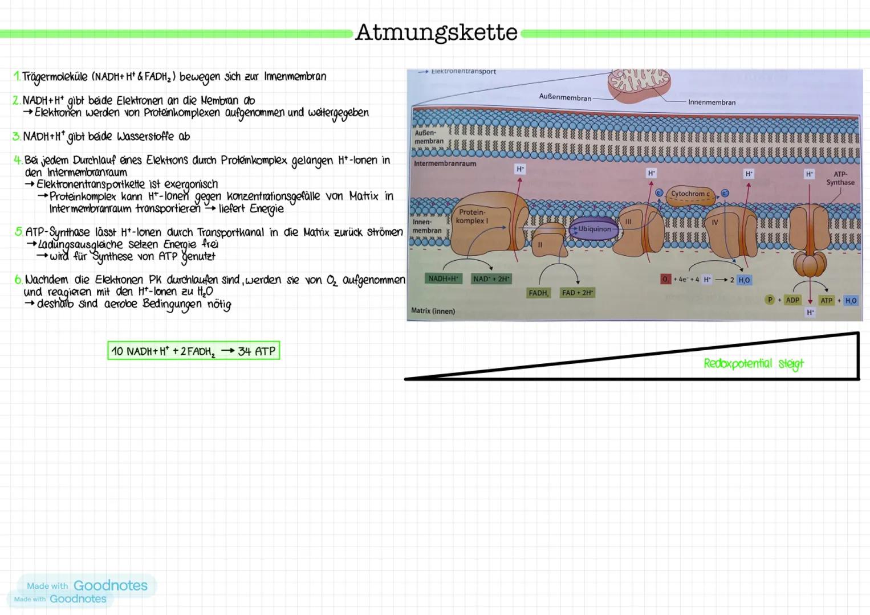
Task: Click the purple Ubiquinon oval
Action: coord(593,228)
